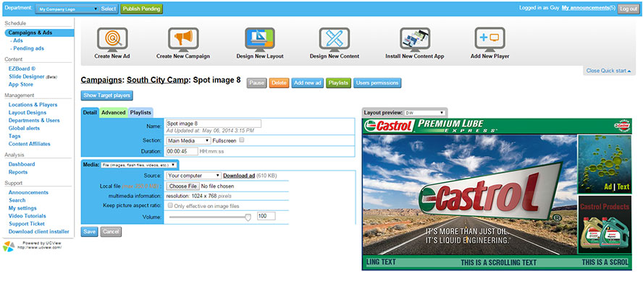This screenshot has height=289, width=643.
Task: Collapse the Close Quick start panel
Action: coord(608,70)
